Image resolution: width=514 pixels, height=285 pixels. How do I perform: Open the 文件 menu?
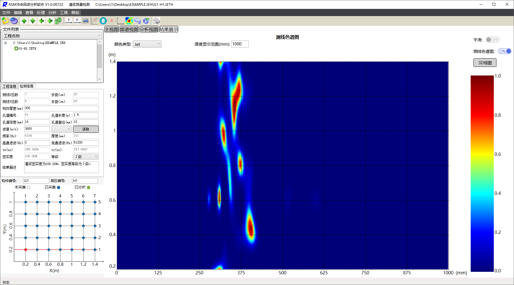point(6,13)
